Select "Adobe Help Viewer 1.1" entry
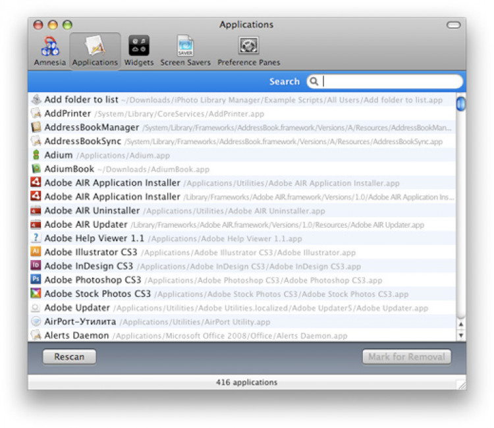The image size is (494, 428). (x=94, y=238)
